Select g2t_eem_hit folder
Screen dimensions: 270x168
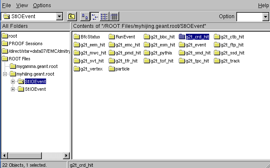(89, 45)
